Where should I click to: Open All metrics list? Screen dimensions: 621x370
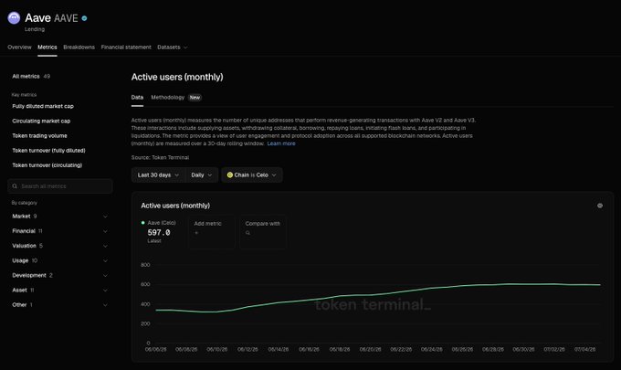point(31,77)
